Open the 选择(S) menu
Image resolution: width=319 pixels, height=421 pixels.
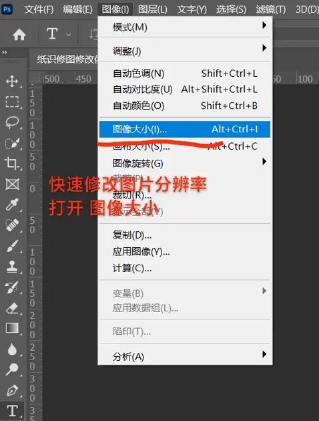(x=231, y=9)
